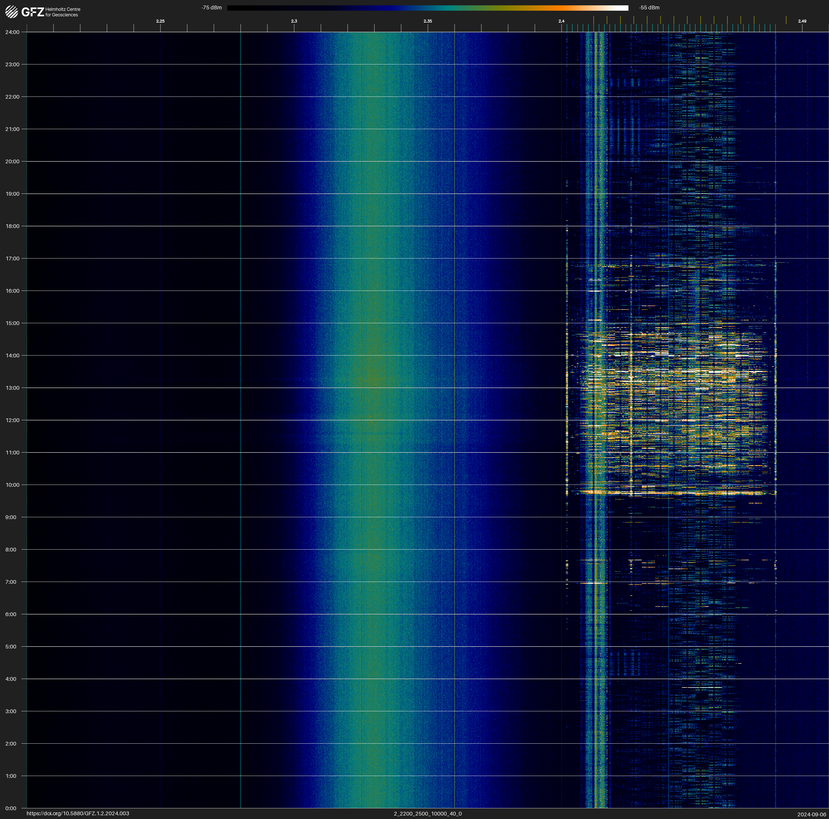Click the Helmholtz Centre for Geosciences text
Image resolution: width=829 pixels, height=819 pixels.
tap(63, 12)
